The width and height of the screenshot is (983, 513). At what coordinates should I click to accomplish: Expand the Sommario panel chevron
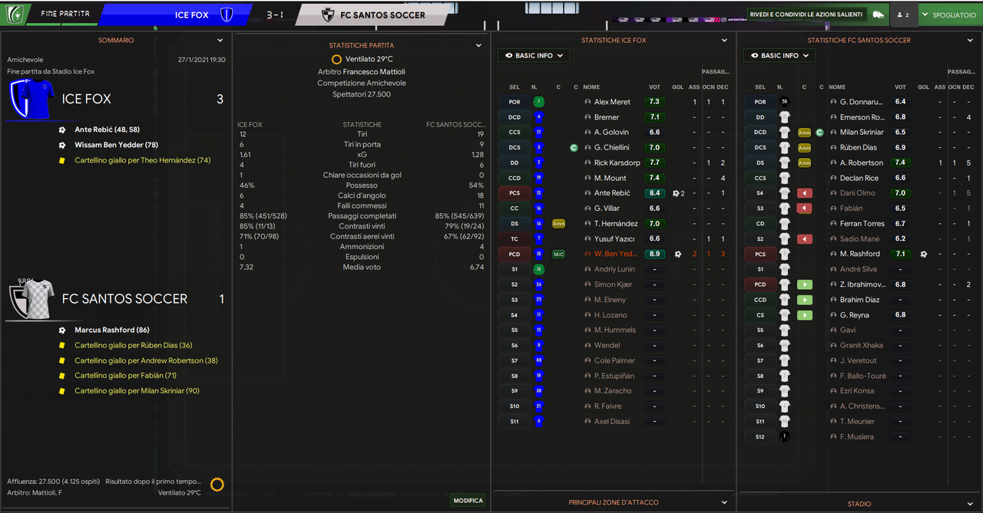[x=220, y=40]
